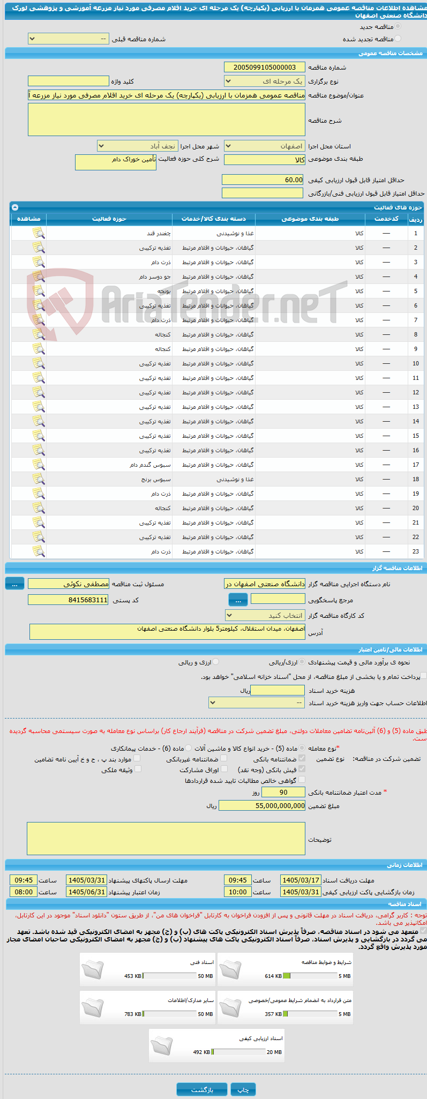Open view icon for row 5 یونجه
This screenshot has height=1099, width=427.
tap(38, 291)
